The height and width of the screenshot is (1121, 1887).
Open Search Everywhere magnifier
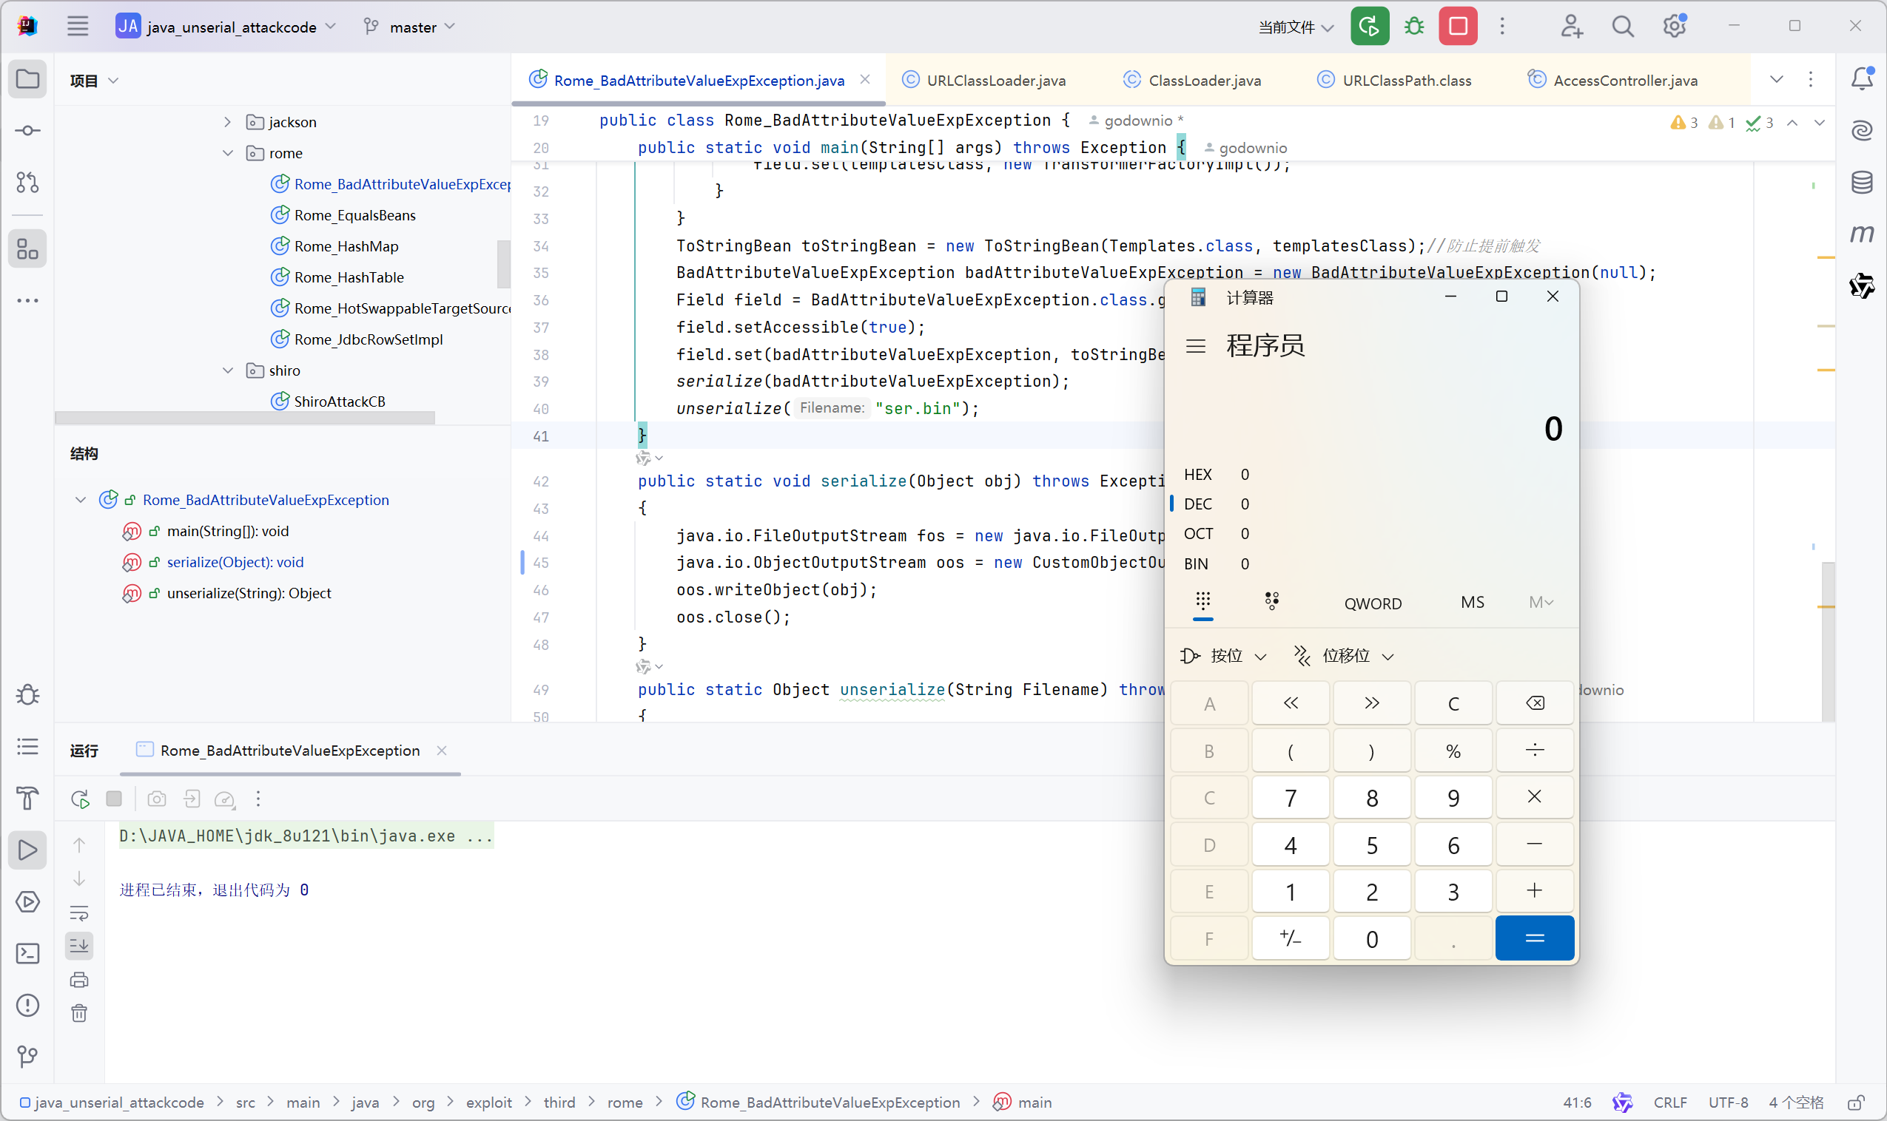1623,27
